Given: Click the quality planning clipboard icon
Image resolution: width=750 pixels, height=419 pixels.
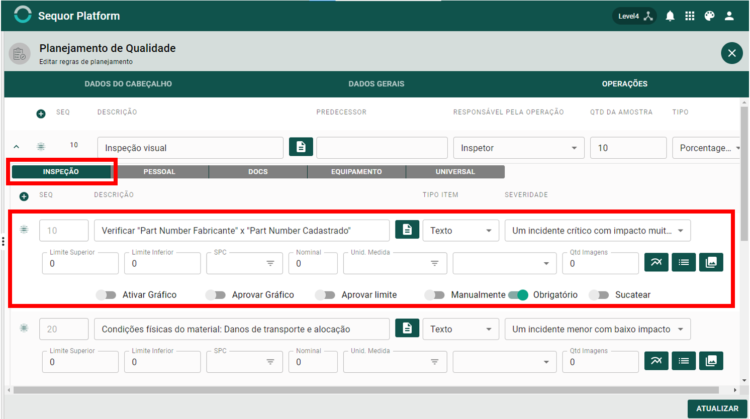Looking at the screenshot, I should (20, 53).
